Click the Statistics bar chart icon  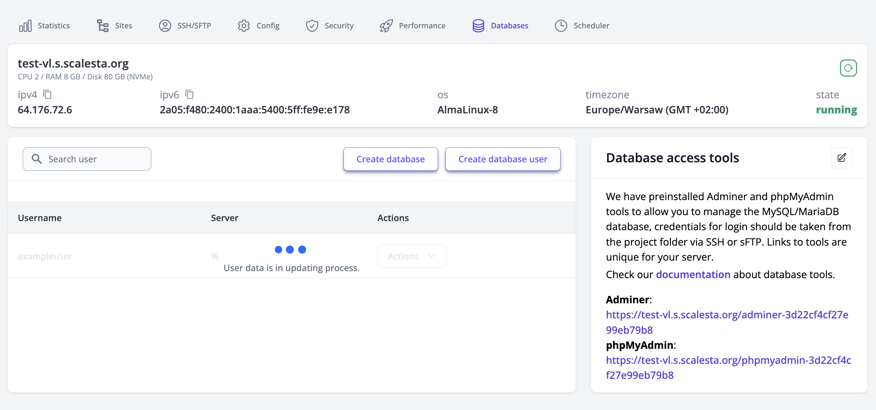[x=25, y=26]
